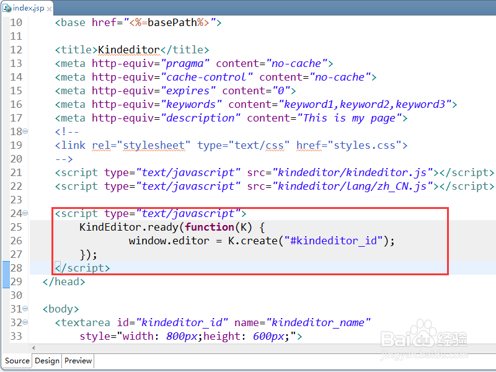Viewport: 496px width, 372px height.
Task: Click the <body> tag on line 31
Action: click(61, 308)
